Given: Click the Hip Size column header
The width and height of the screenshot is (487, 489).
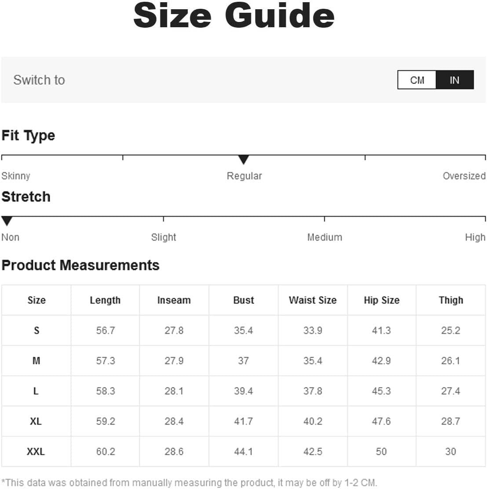Looking at the screenshot, I should (x=382, y=300).
